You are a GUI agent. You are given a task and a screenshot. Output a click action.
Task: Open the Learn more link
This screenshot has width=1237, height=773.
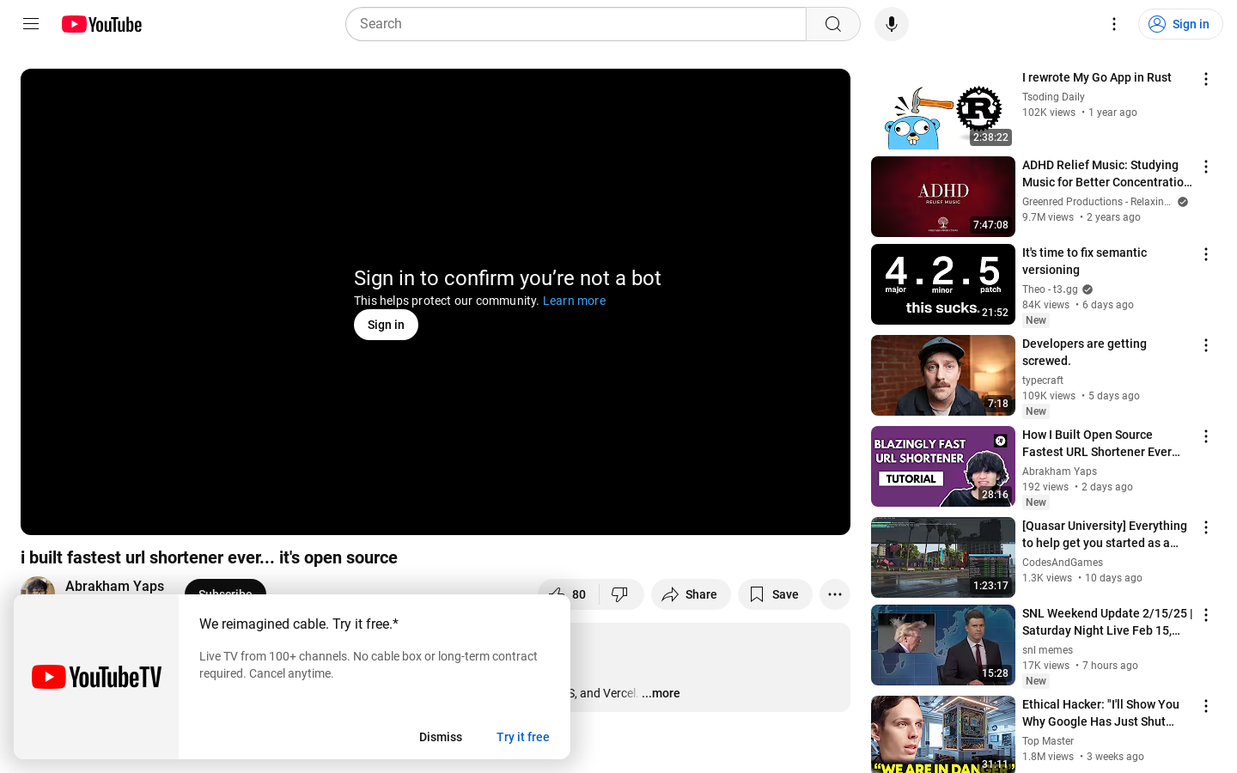(574, 301)
